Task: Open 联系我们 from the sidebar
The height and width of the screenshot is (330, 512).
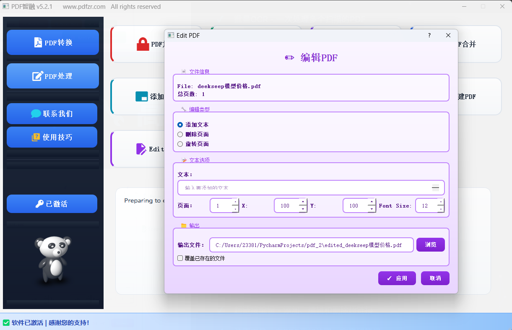Action: pos(52,113)
